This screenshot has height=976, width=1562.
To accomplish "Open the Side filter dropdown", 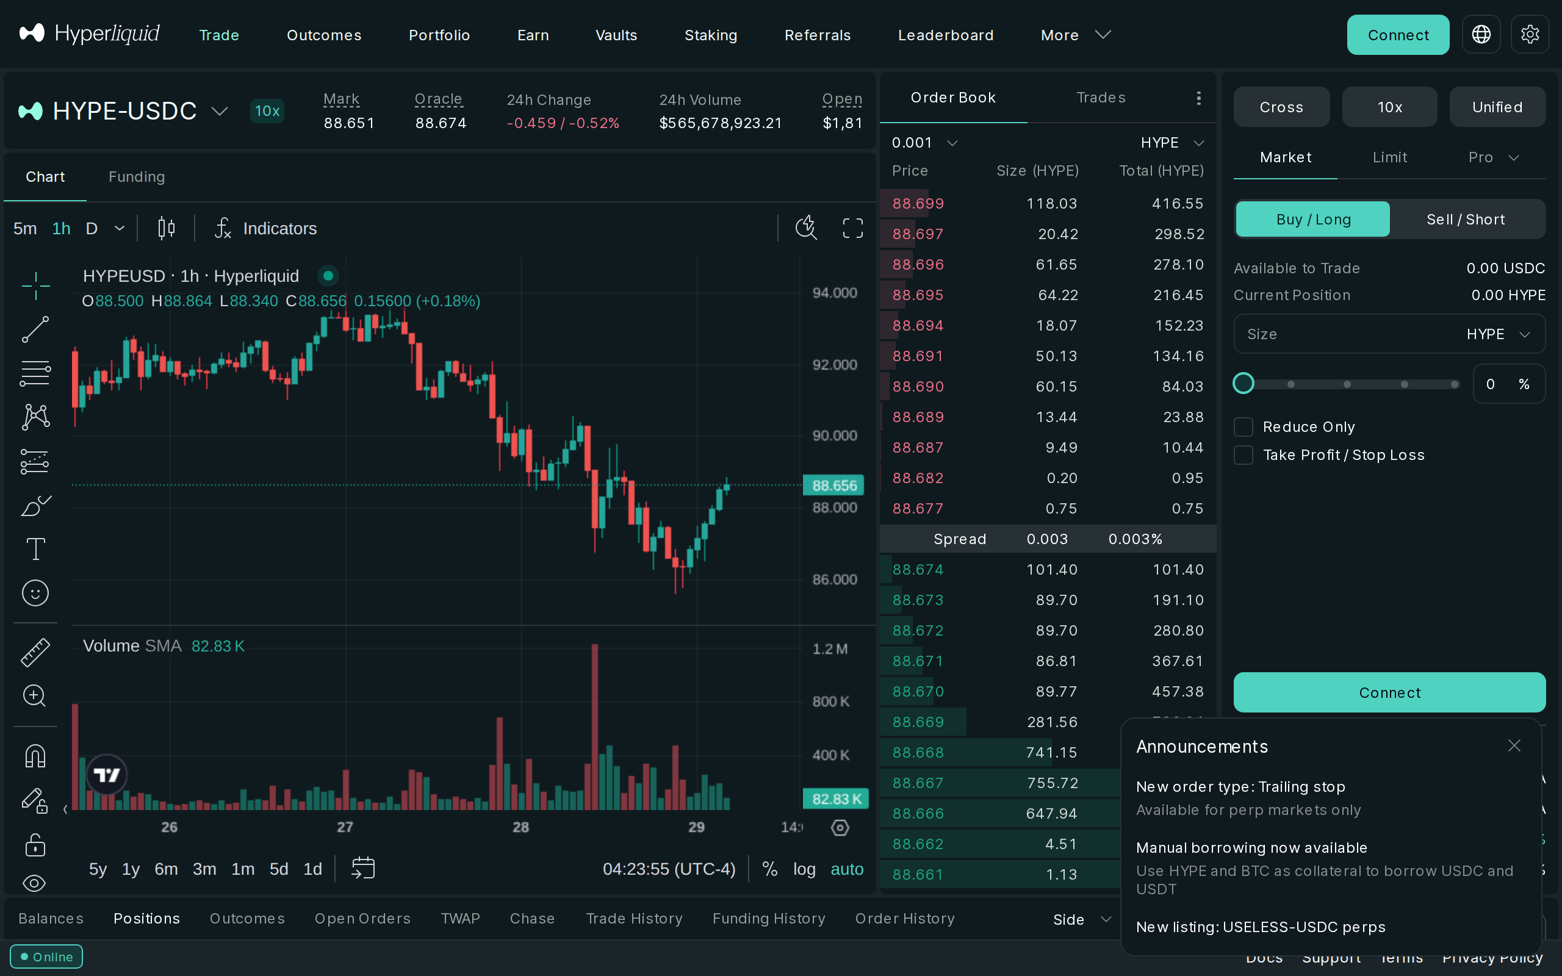I will click(x=1082, y=919).
